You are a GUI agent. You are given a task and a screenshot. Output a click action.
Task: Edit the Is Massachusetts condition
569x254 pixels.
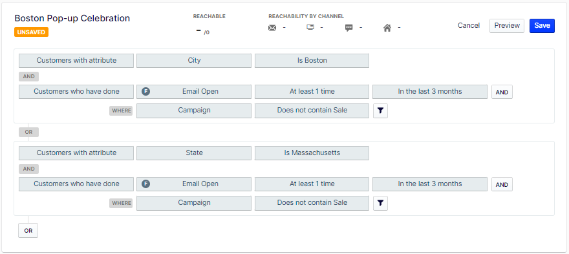pos(312,153)
